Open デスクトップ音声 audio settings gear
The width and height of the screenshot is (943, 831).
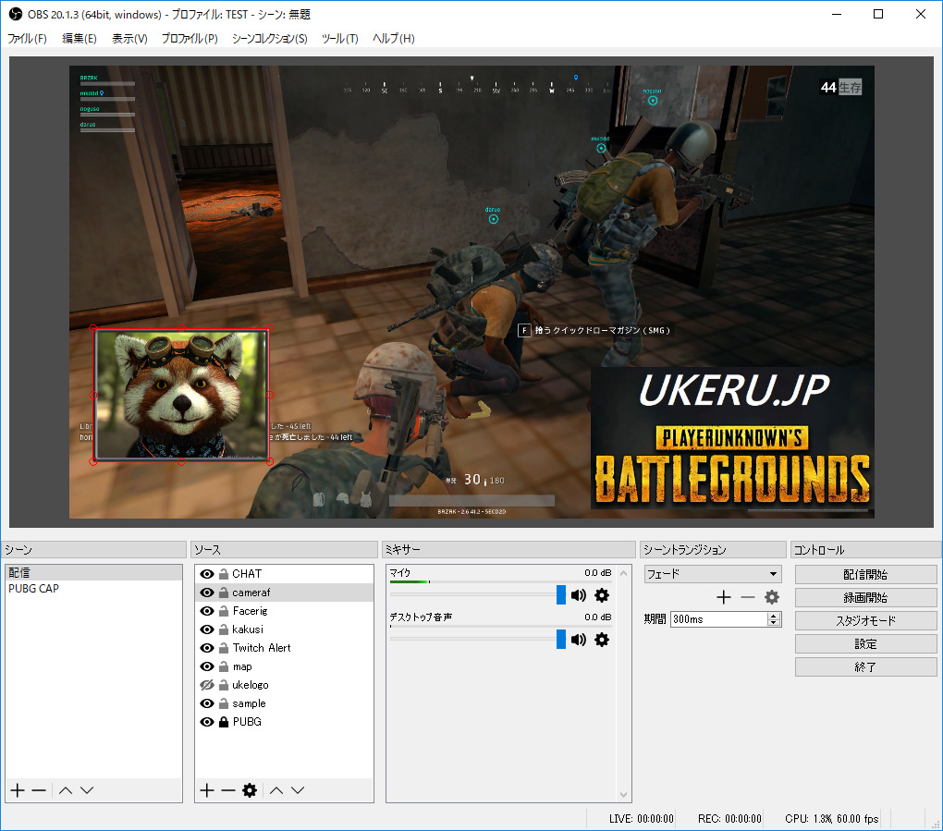click(602, 640)
